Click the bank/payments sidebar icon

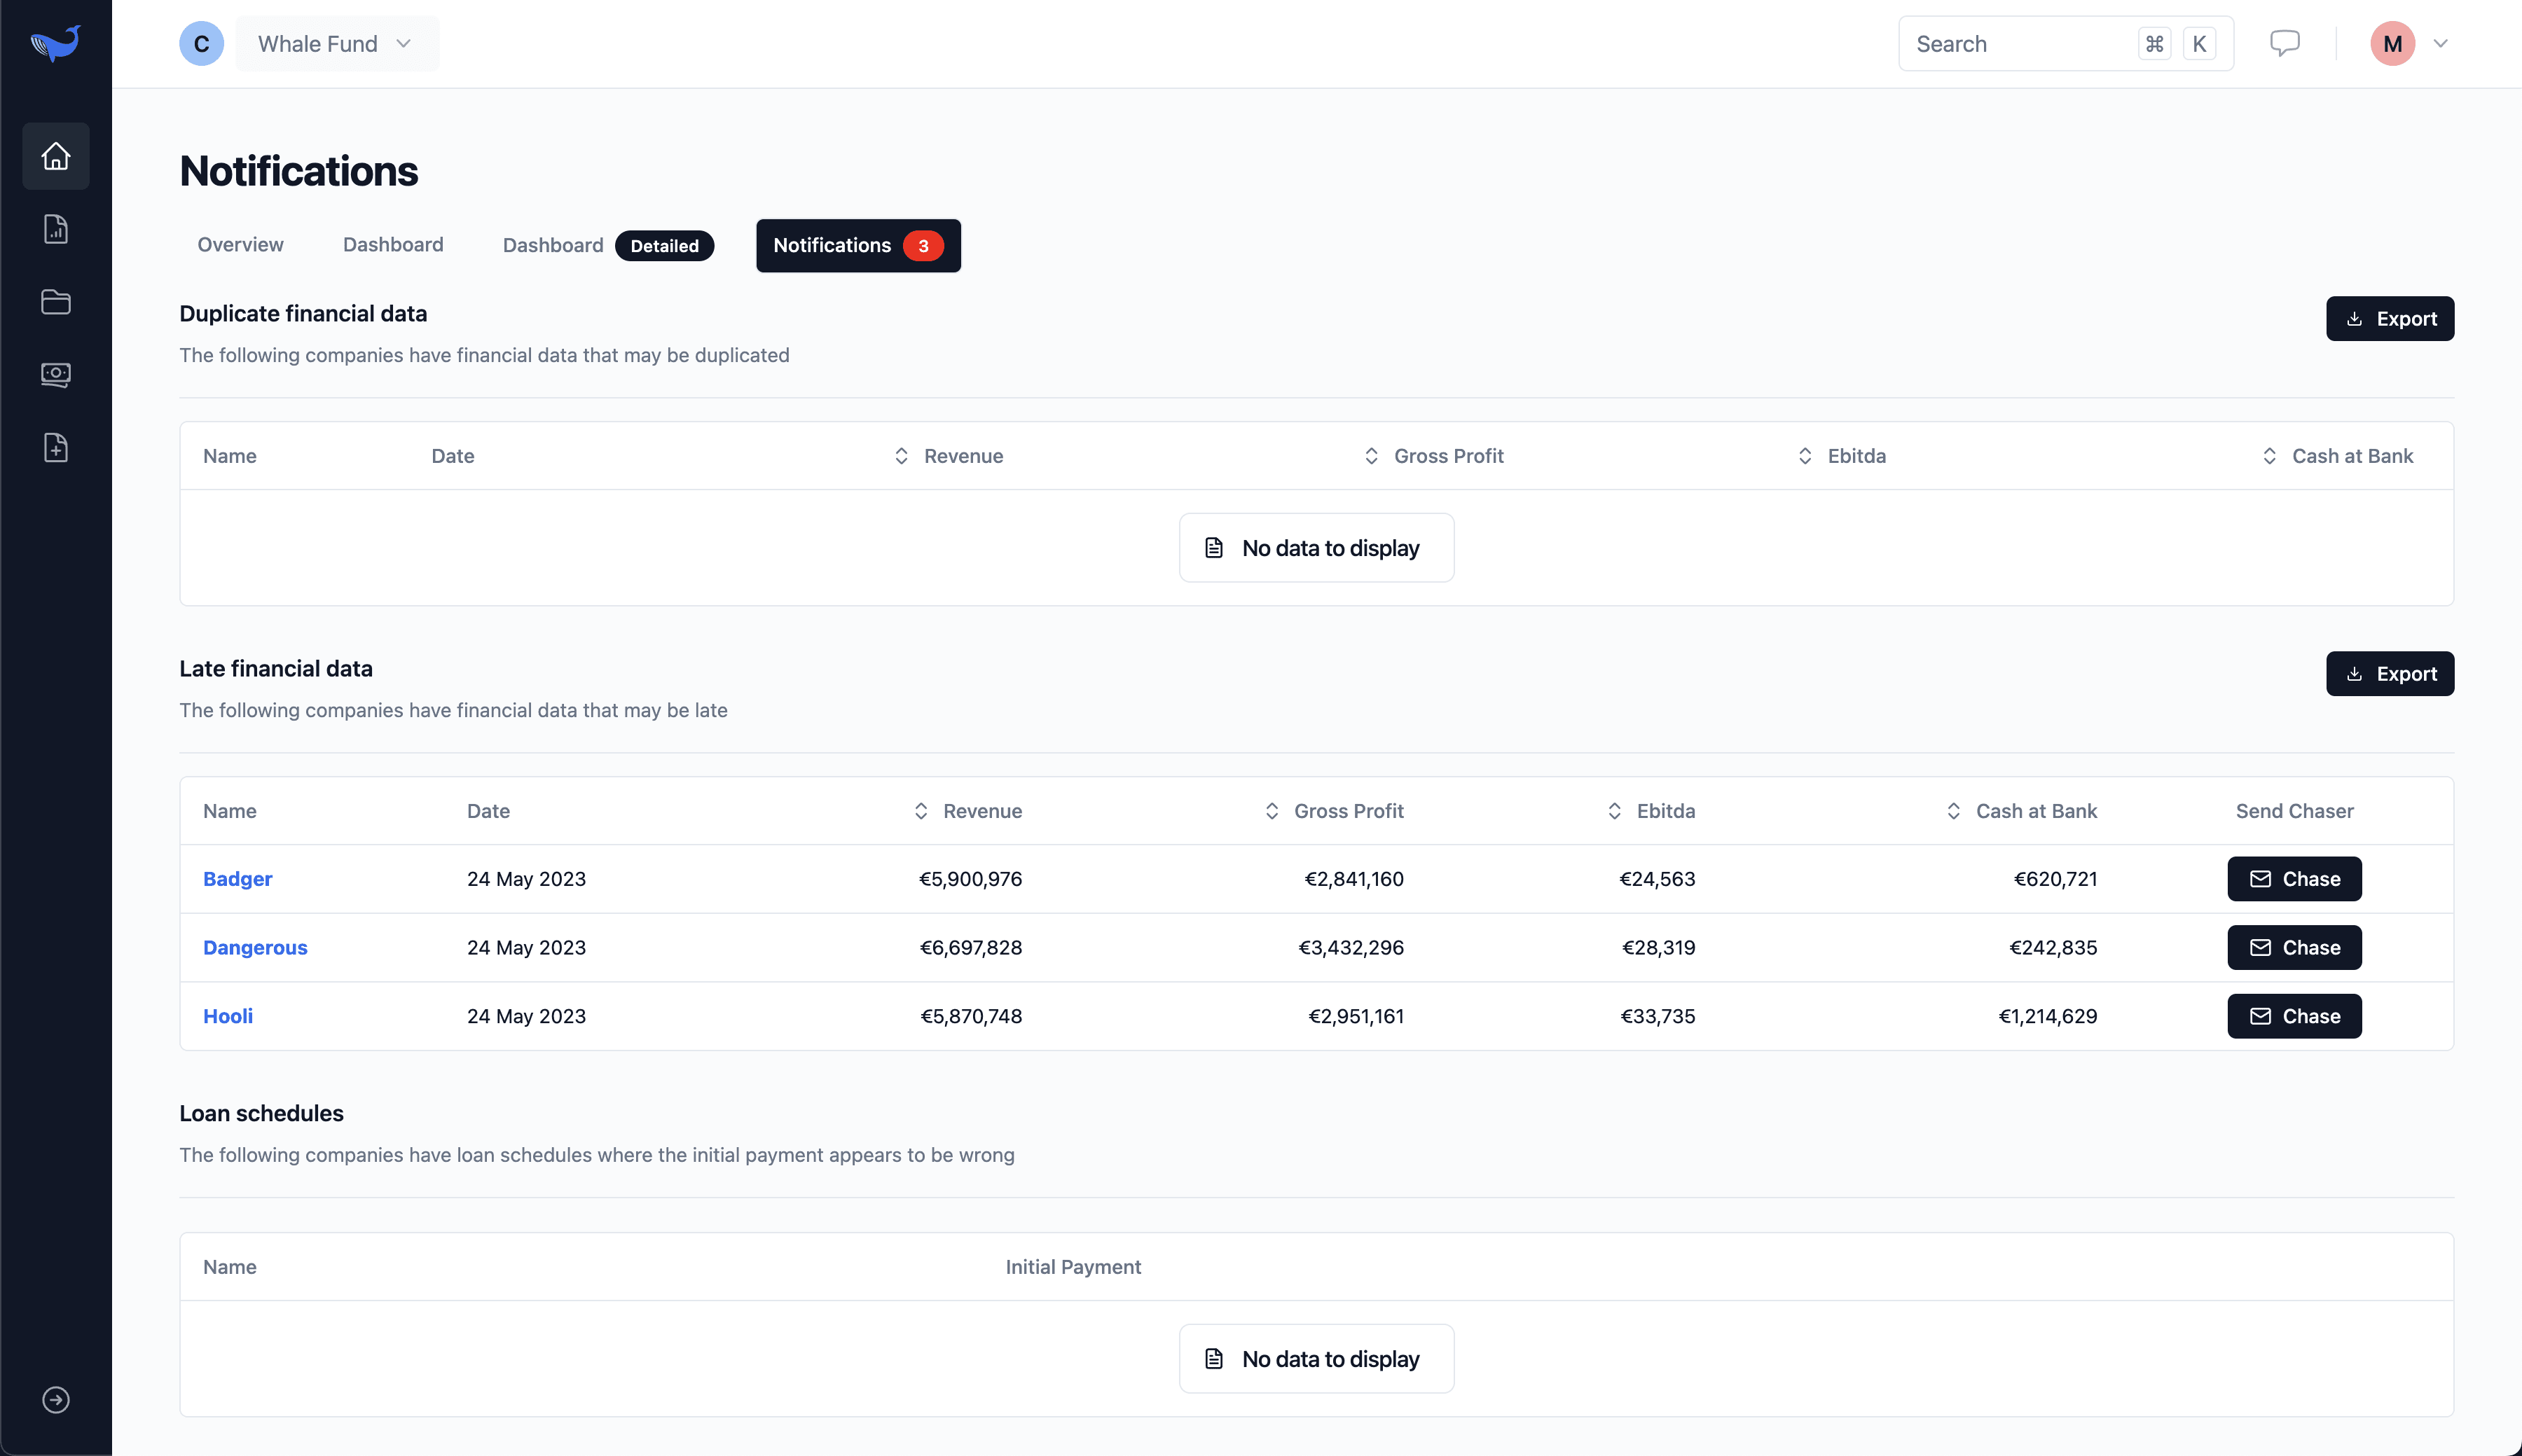[x=55, y=373]
